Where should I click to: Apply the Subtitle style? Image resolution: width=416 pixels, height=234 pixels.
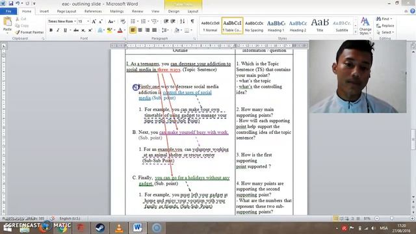(x=342, y=26)
